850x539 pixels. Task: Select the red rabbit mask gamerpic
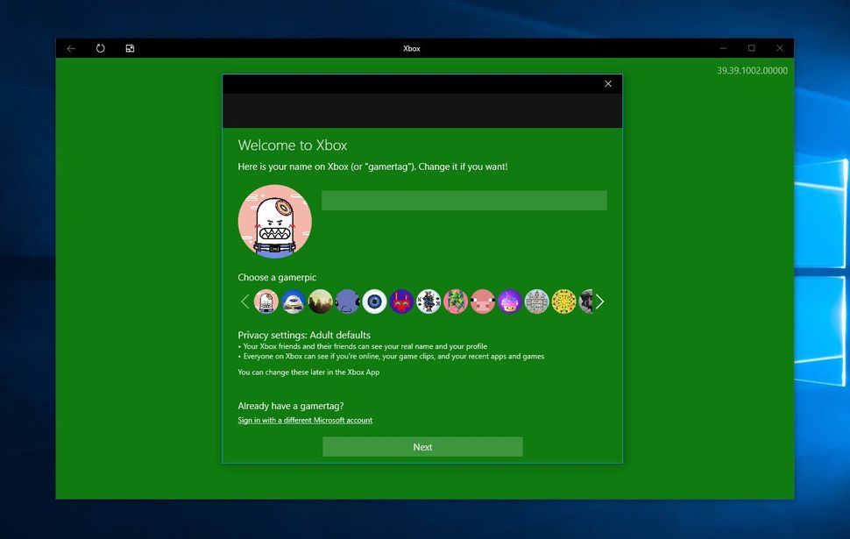coord(400,301)
